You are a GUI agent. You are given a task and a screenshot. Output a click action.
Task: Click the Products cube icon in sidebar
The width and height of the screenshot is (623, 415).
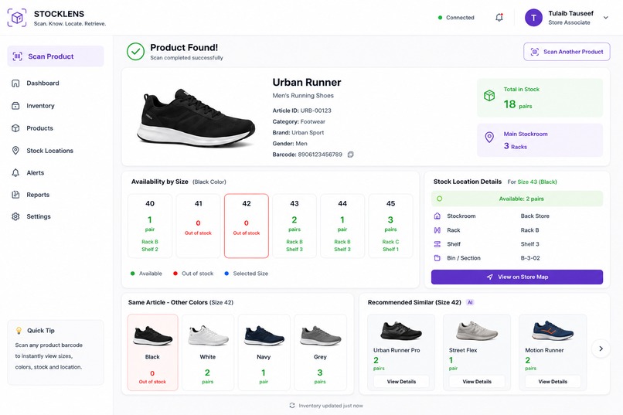[x=15, y=128]
